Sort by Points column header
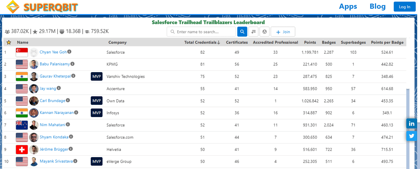The width and height of the screenshot is (420, 169). tap(310, 42)
